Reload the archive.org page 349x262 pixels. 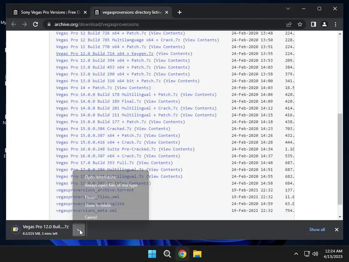tap(35, 24)
